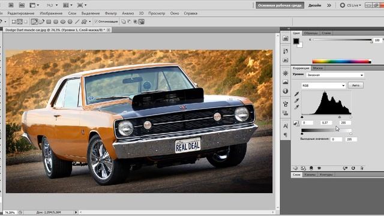384x216 pixels.
Task: Click the gamma input field showing 0,37
Action: tap(326, 122)
